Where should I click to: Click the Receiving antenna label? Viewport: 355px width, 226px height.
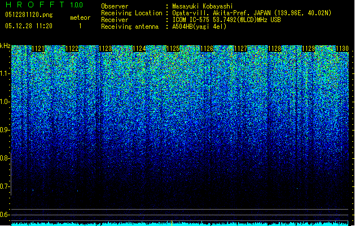[130, 27]
